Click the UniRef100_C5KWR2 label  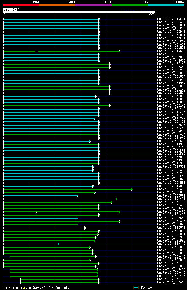click(x=171, y=157)
